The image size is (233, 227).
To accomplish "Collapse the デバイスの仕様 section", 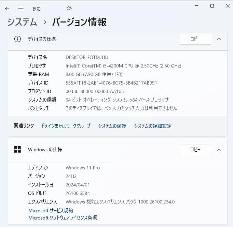I will 219,39.
